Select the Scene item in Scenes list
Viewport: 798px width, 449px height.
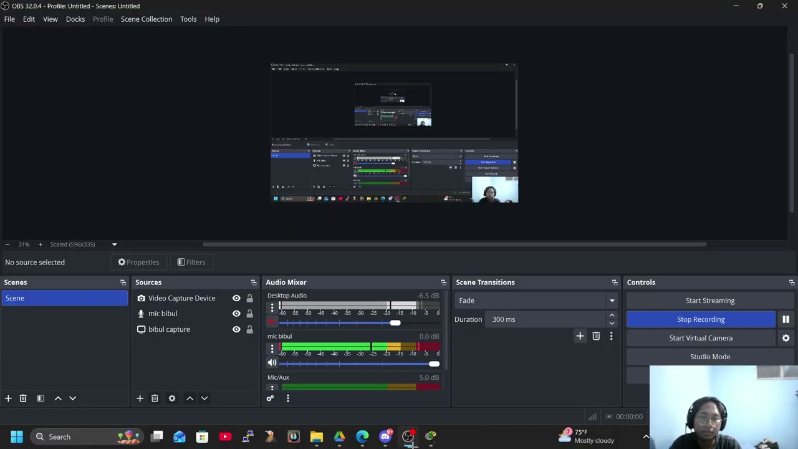(x=64, y=298)
